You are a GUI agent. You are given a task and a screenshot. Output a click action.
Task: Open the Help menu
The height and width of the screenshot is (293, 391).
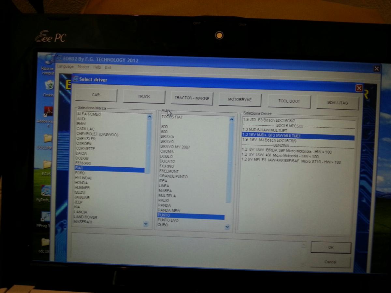[97, 67]
